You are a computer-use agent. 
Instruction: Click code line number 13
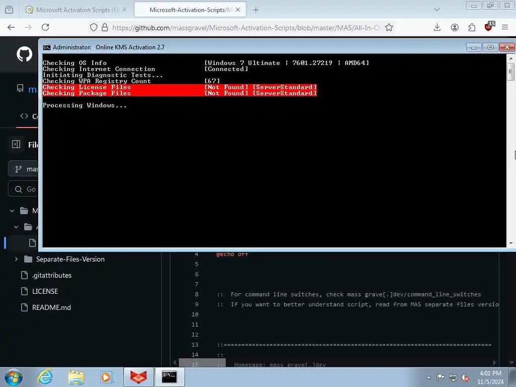195,345
